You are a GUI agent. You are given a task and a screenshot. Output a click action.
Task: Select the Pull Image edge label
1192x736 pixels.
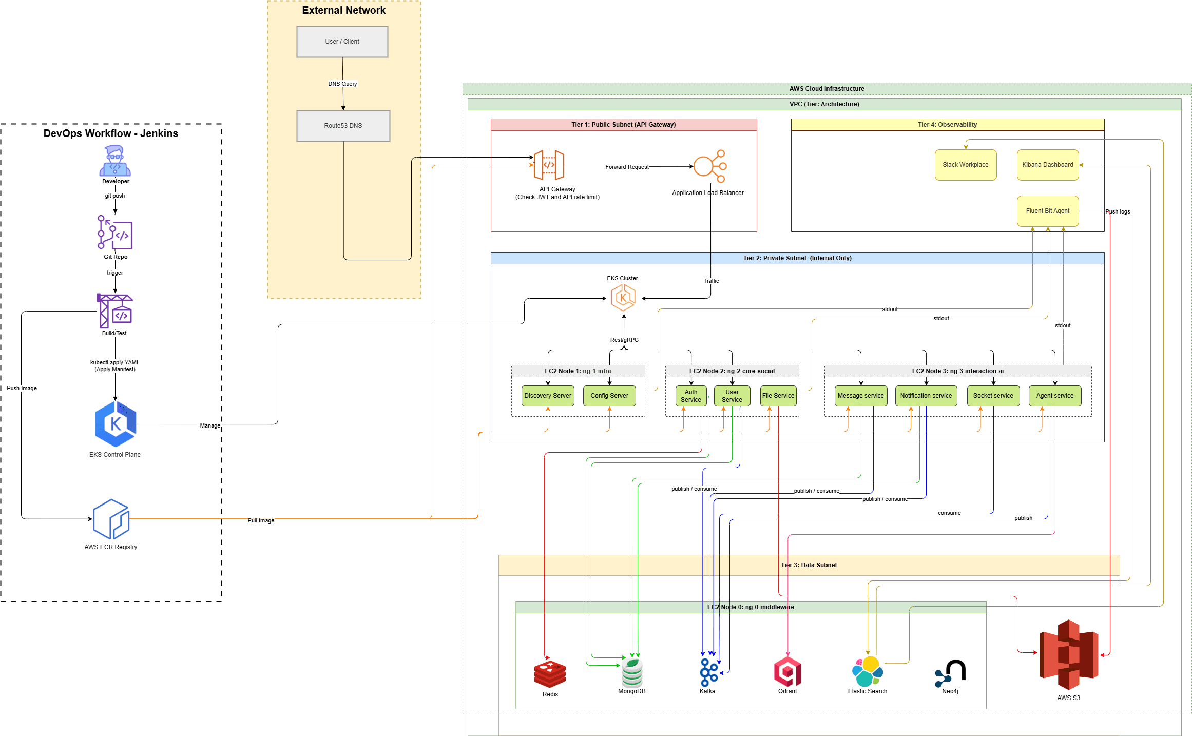(x=261, y=520)
